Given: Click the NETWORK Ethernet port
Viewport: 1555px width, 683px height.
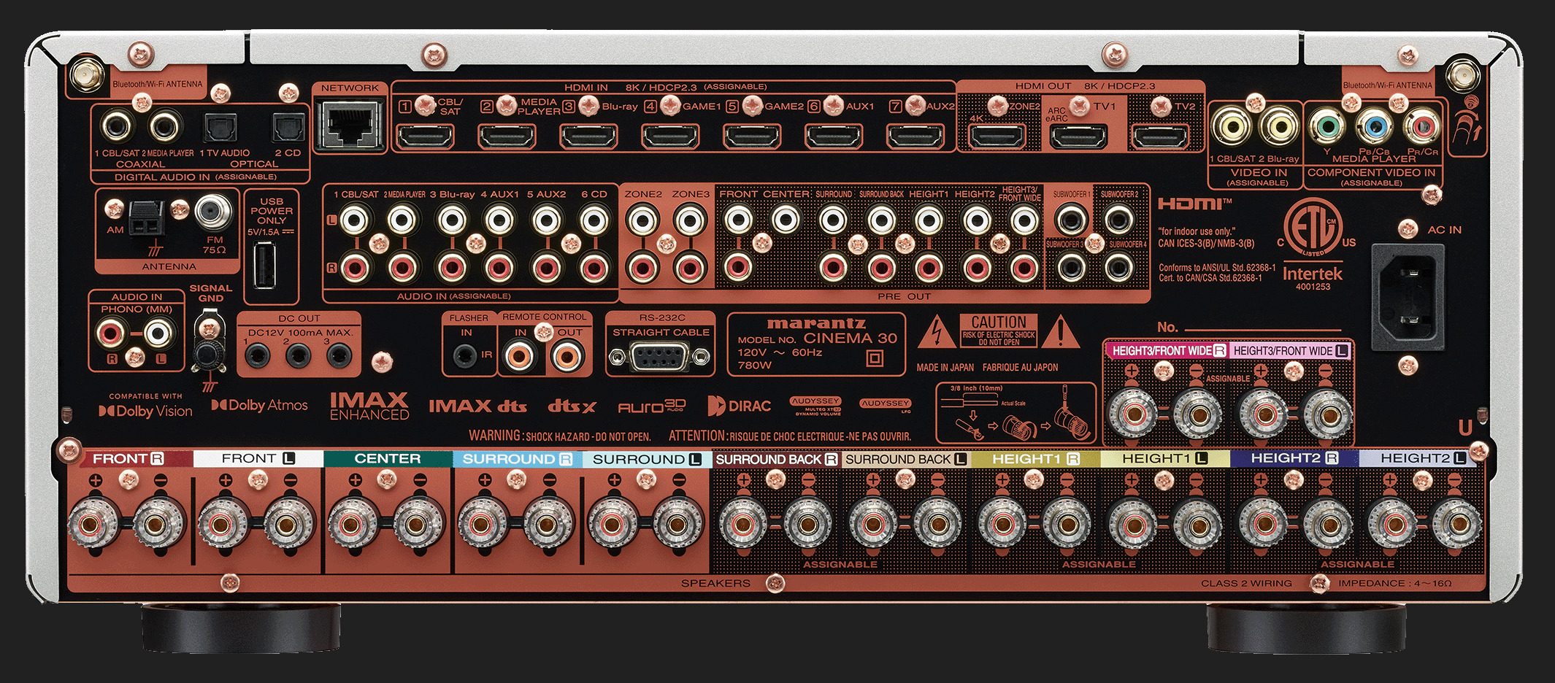Looking at the screenshot, I should point(350,125).
